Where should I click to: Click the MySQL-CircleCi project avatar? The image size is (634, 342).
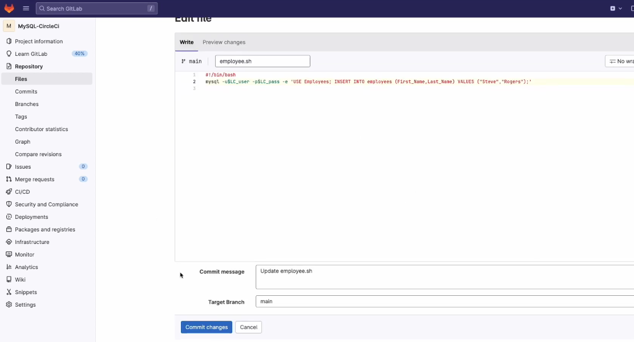pos(9,26)
